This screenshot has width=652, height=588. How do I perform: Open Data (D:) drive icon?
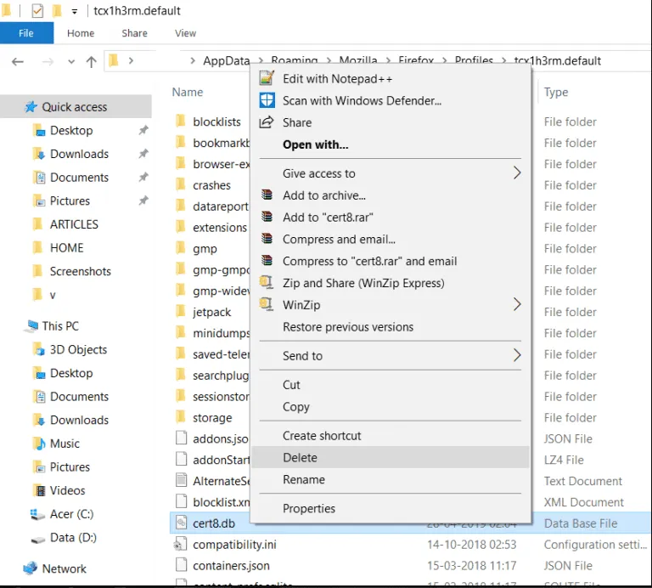(x=38, y=539)
